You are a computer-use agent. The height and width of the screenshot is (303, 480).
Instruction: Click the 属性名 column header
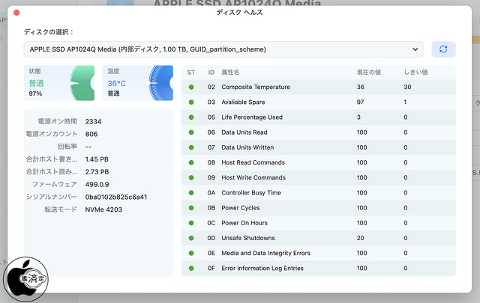pos(231,72)
